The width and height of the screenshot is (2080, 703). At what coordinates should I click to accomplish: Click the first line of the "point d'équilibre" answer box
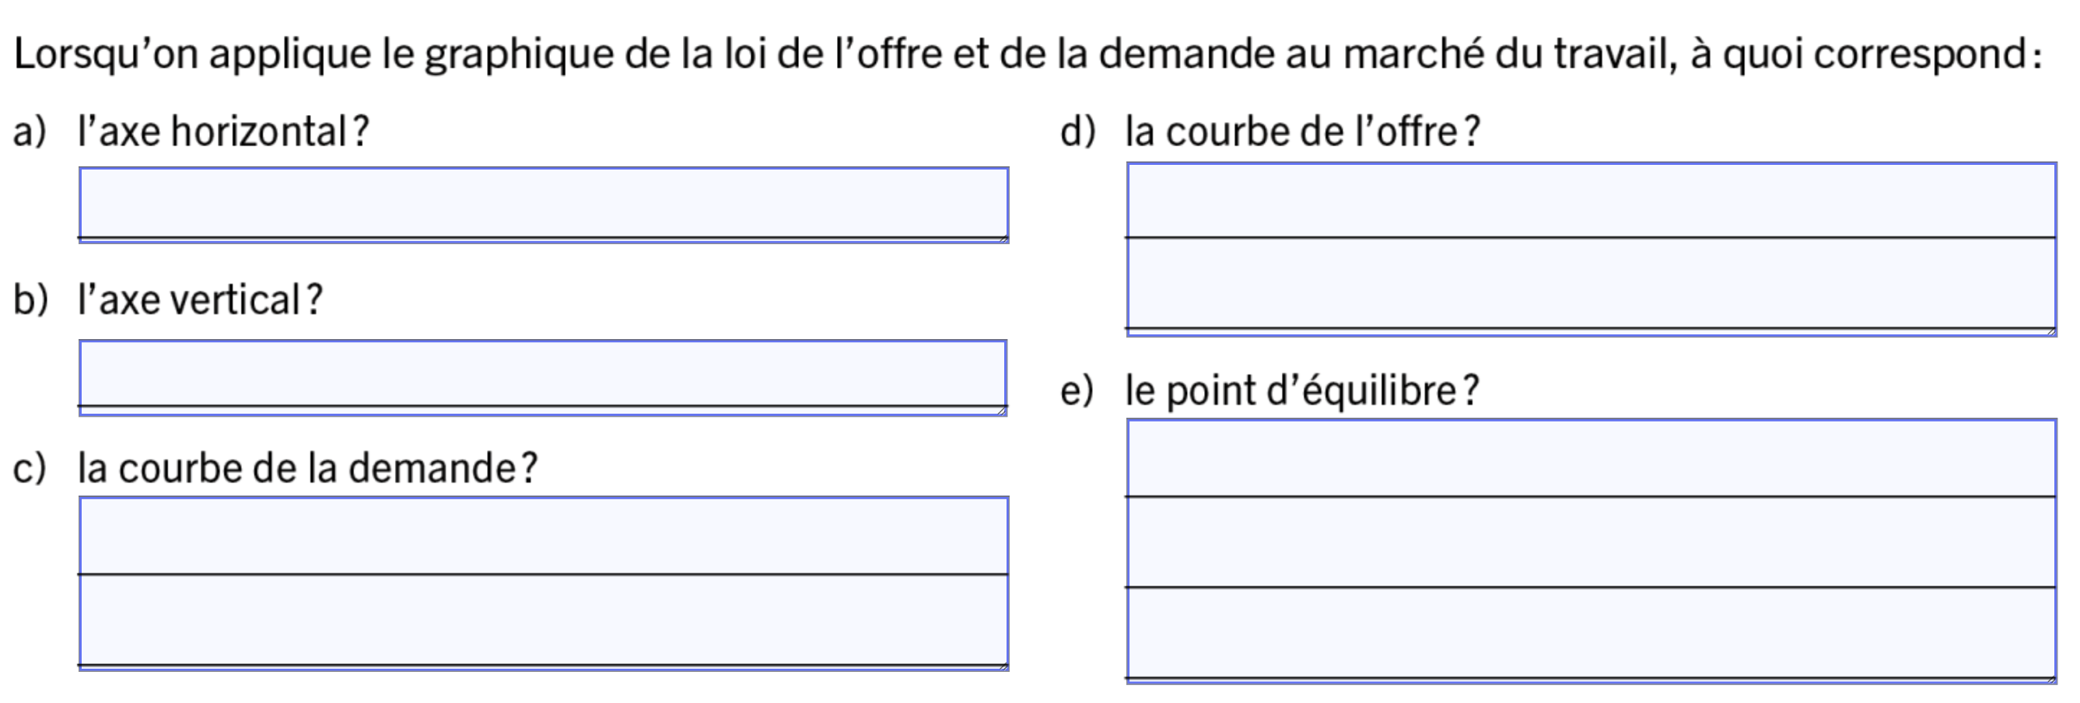pos(1591,459)
